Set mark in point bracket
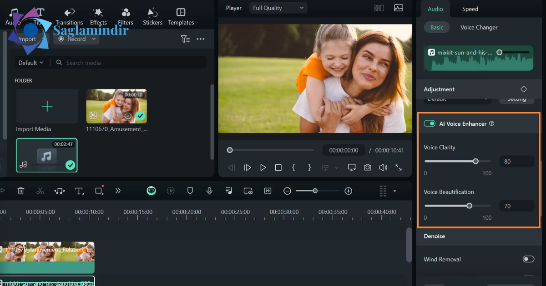 293,168
